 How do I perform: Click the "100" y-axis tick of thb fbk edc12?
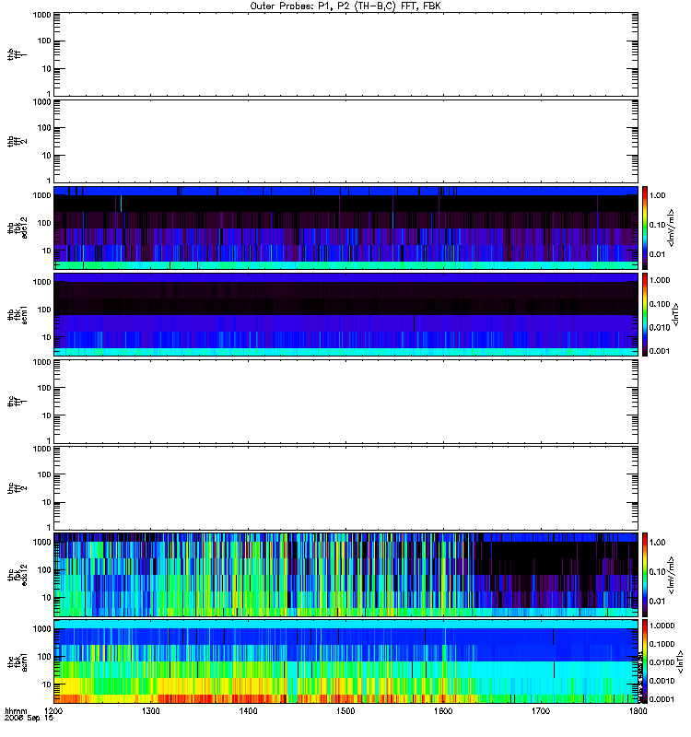[44, 223]
